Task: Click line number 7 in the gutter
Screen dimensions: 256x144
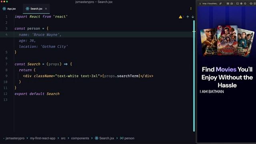Action: click(6, 64)
